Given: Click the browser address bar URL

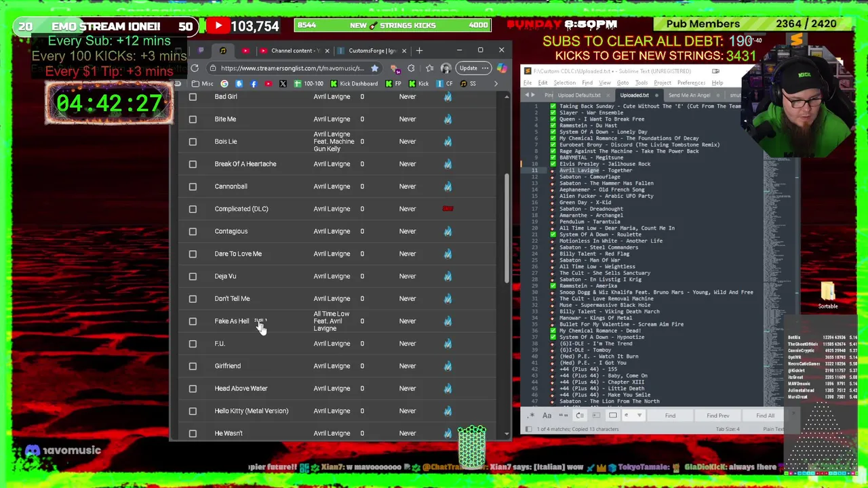Looking at the screenshot, I should tap(292, 68).
